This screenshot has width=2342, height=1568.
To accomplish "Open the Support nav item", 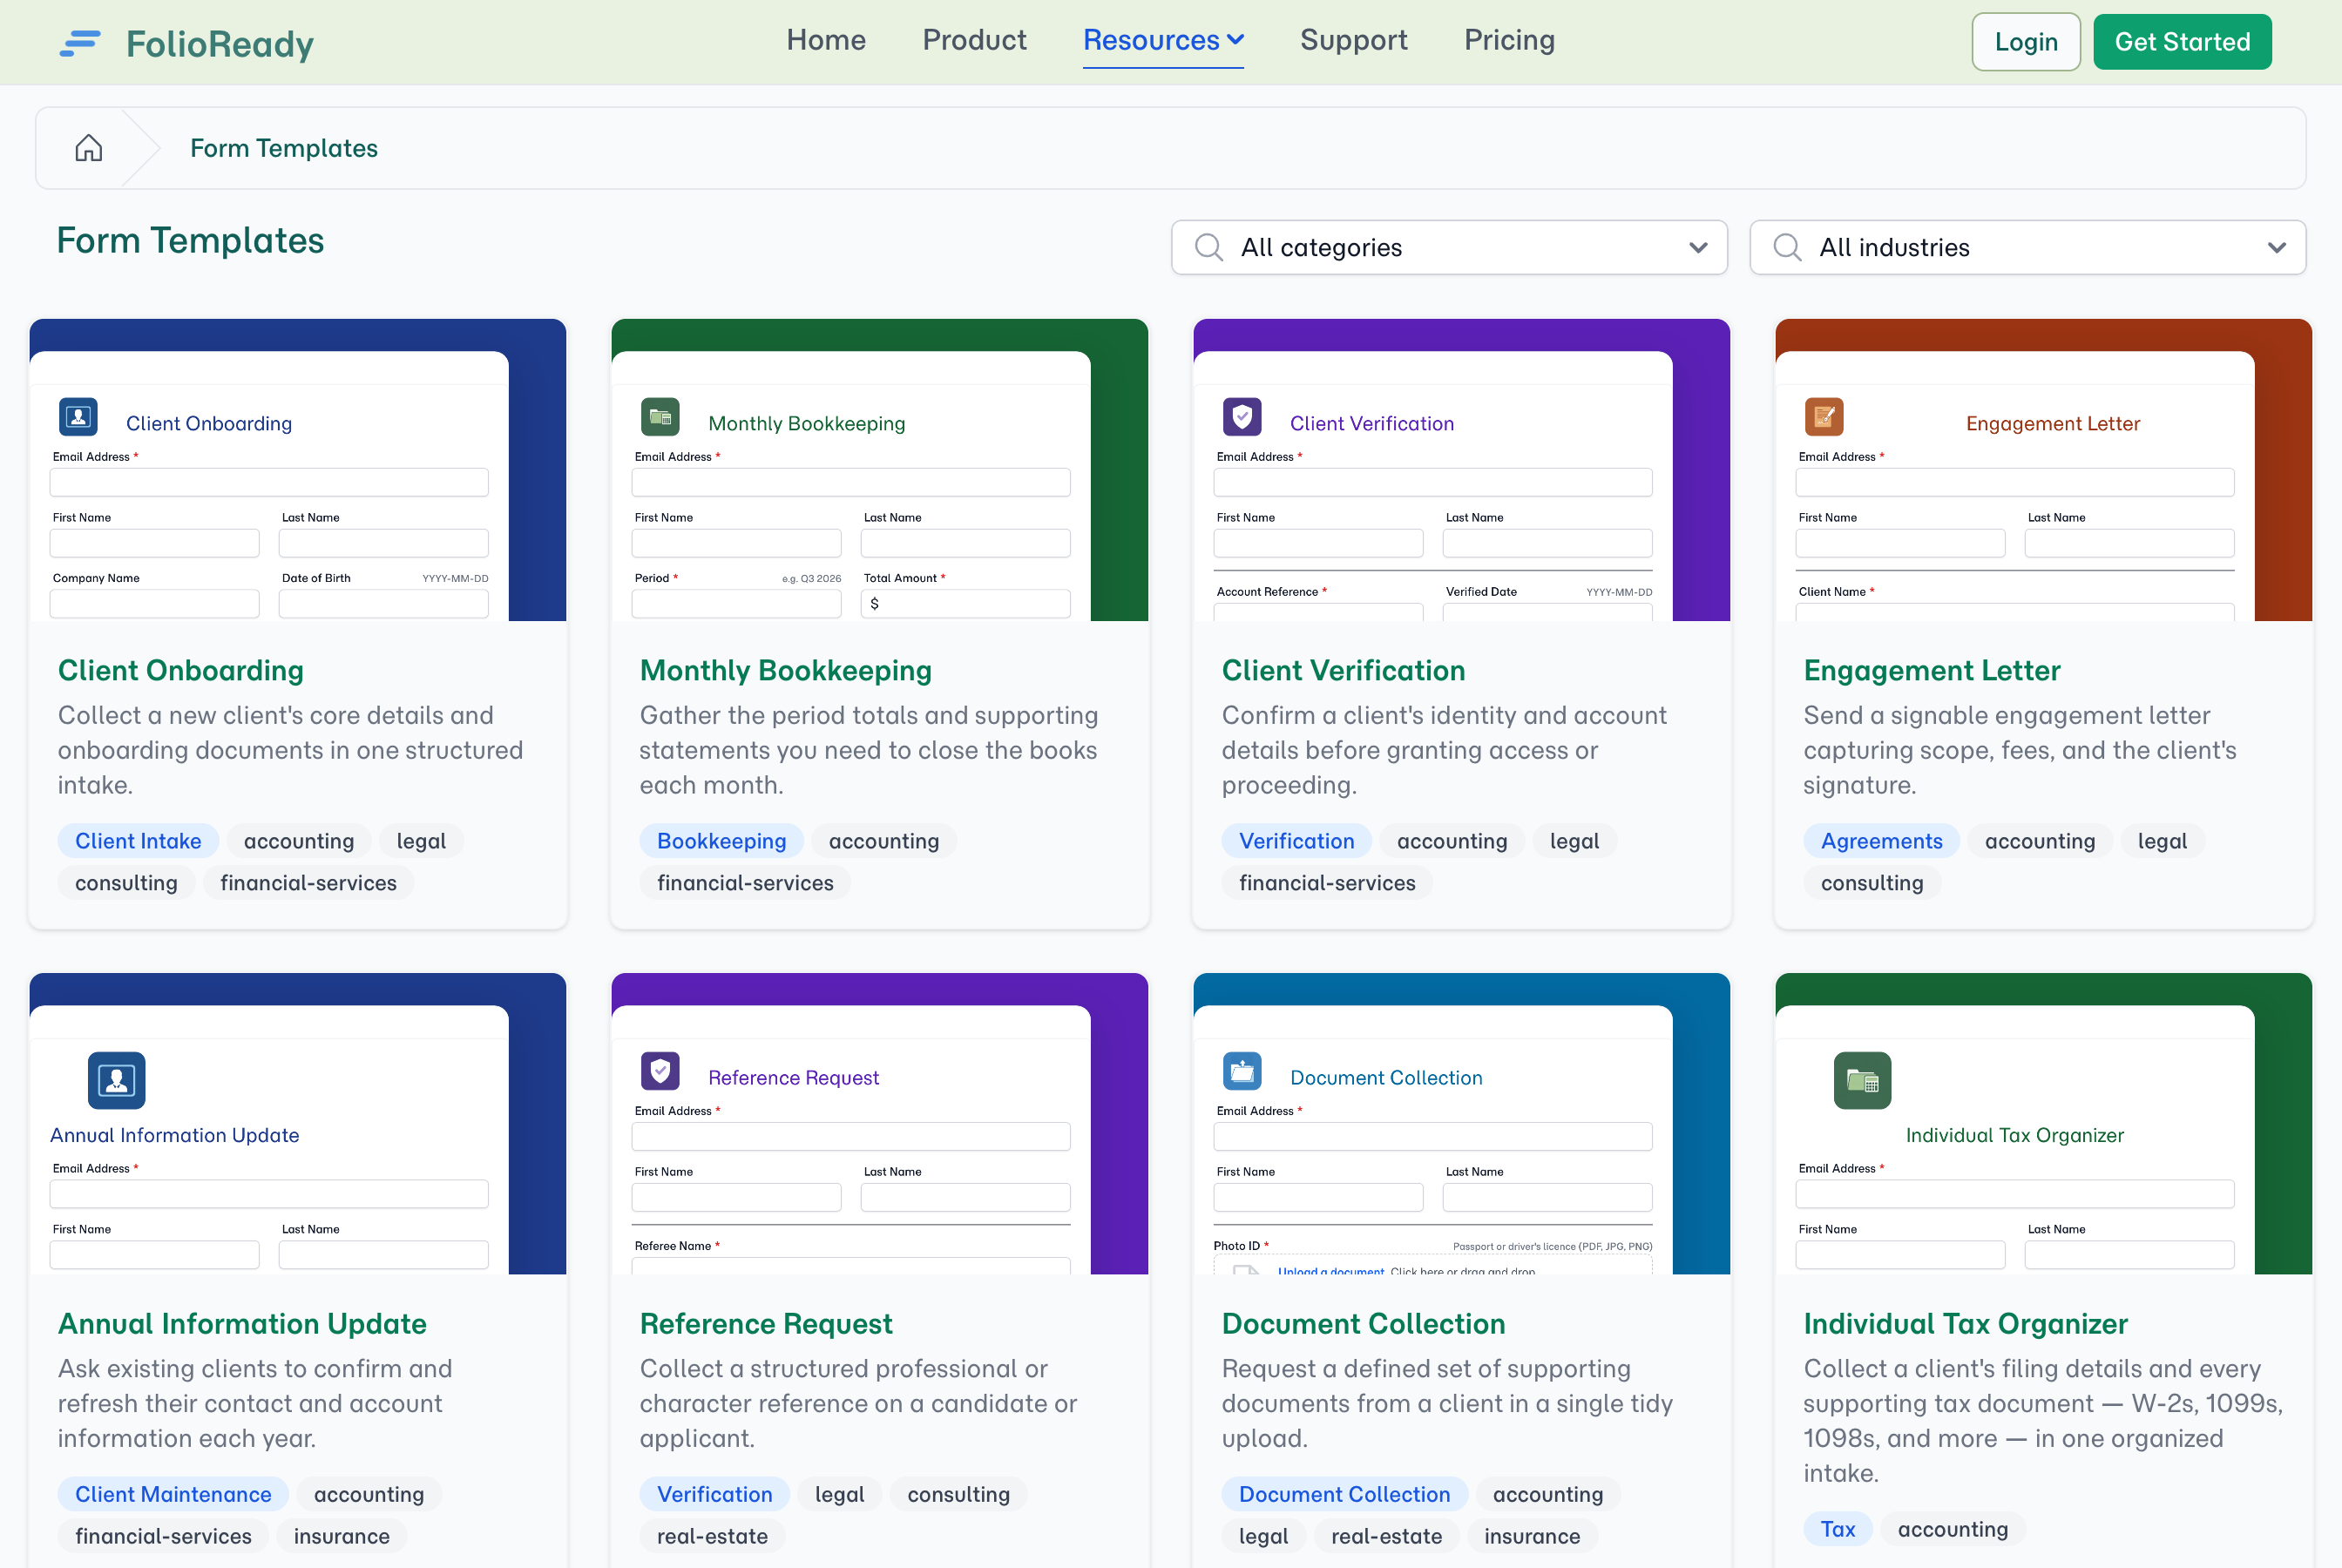I will pyautogui.click(x=1354, y=40).
